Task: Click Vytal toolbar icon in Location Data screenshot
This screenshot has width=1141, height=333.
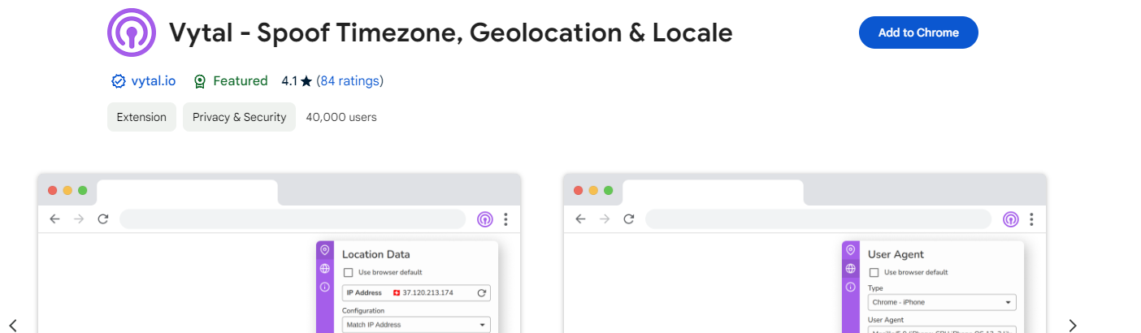Action: point(485,219)
